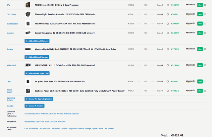This screenshot has width=212, height=137.
Task: Click the be quiet! case thumbnail
Action: [28, 82]
